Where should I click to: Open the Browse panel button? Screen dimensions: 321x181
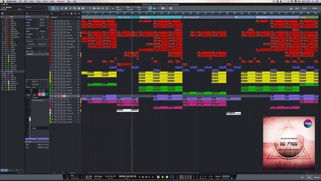coord(316,177)
